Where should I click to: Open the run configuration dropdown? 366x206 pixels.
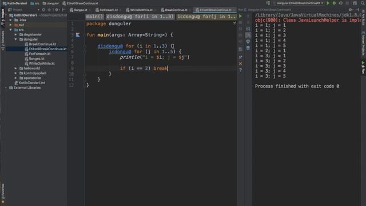pos(299,3)
